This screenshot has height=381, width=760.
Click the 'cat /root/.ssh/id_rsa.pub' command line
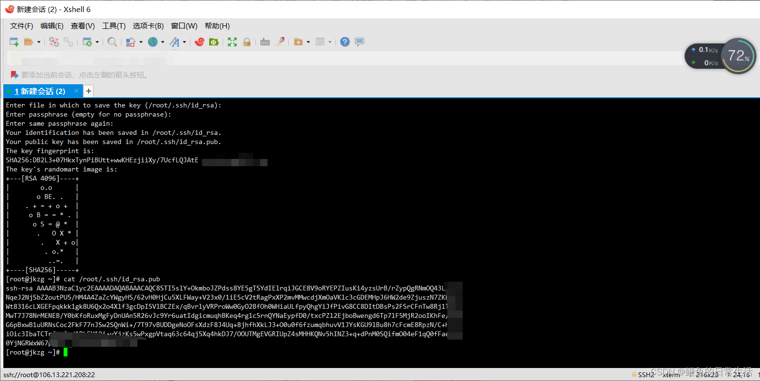83,279
